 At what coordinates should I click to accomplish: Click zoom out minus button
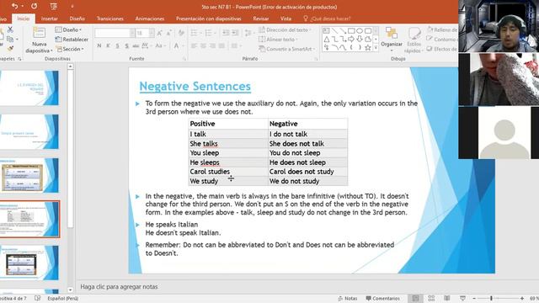pos(474,298)
